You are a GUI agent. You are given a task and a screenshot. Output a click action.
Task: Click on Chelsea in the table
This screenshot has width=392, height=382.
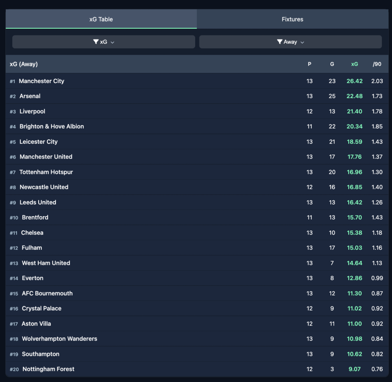[32, 233]
